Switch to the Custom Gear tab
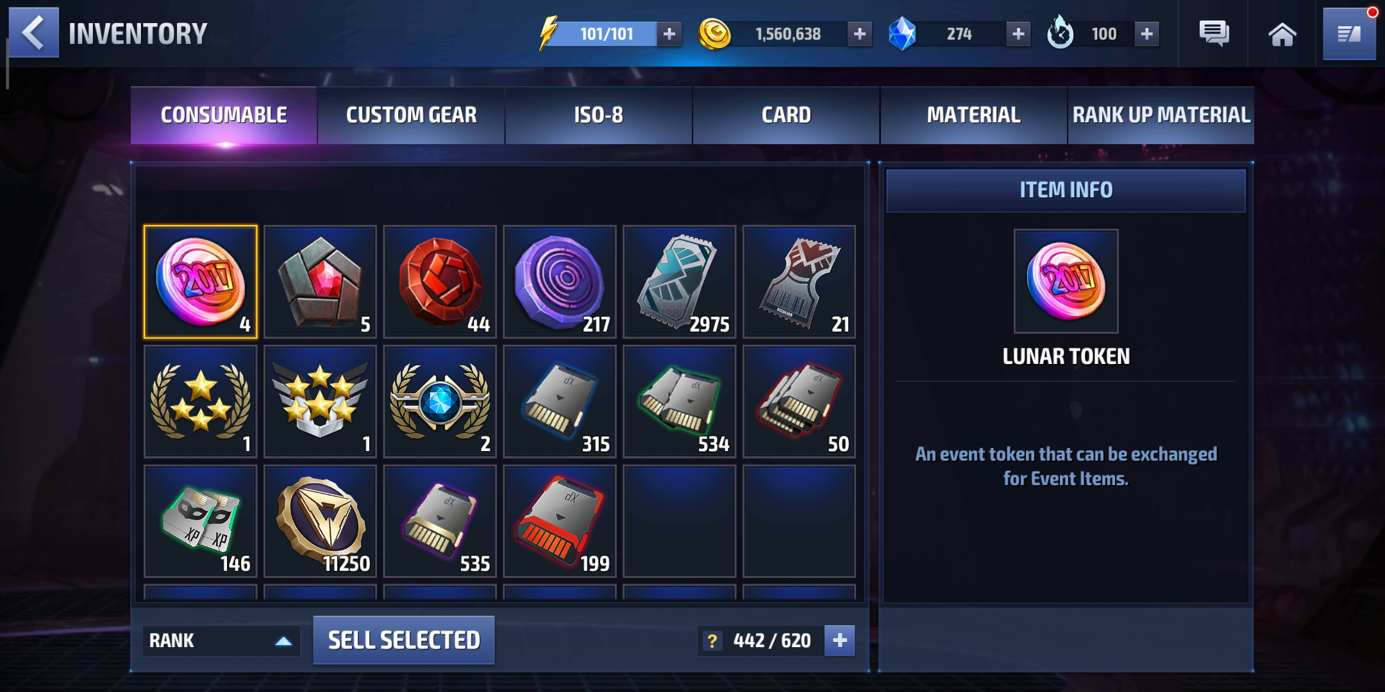 [x=411, y=115]
